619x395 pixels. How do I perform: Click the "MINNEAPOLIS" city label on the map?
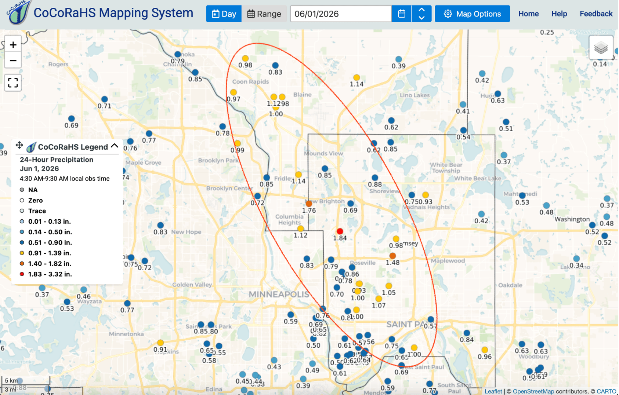point(279,294)
